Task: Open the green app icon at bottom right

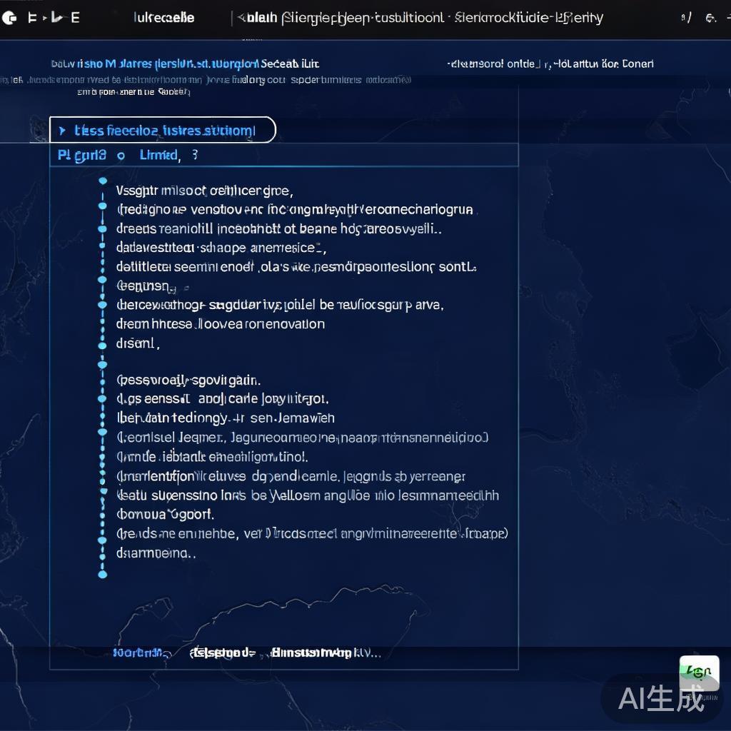Action: click(699, 672)
